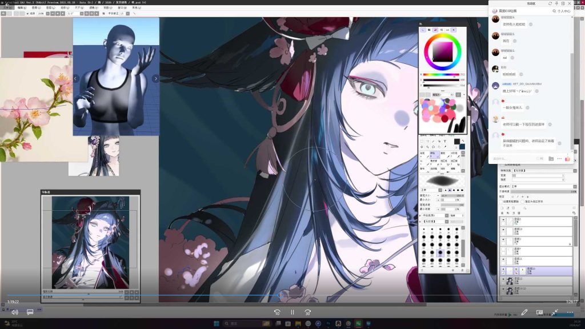Open the more options ellipsis in player
The image size is (585, 329).
[570, 312]
